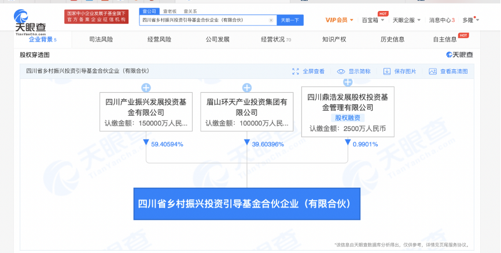Click 认缴金额：150000万人民 text
The width and height of the screenshot is (501, 253).
point(146,123)
